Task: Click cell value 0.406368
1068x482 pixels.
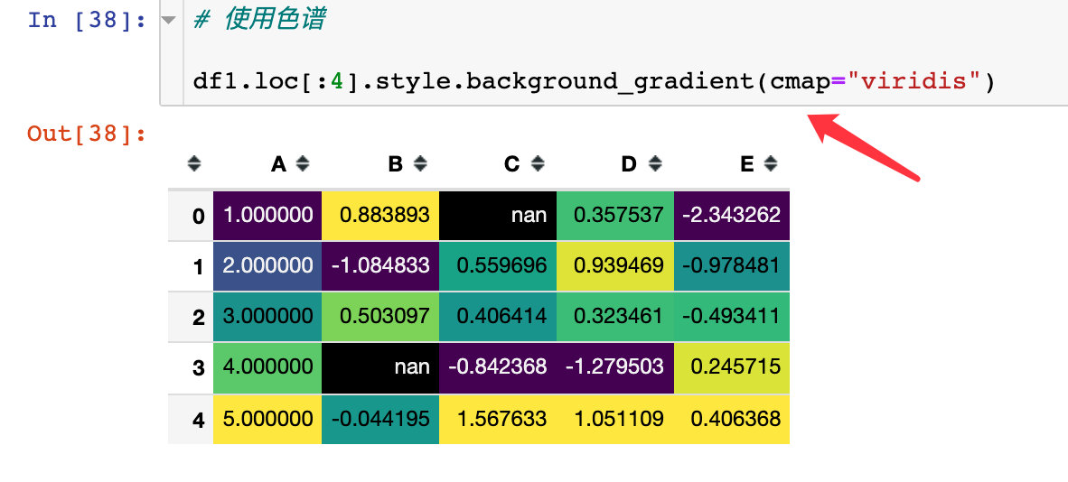Action: (732, 419)
